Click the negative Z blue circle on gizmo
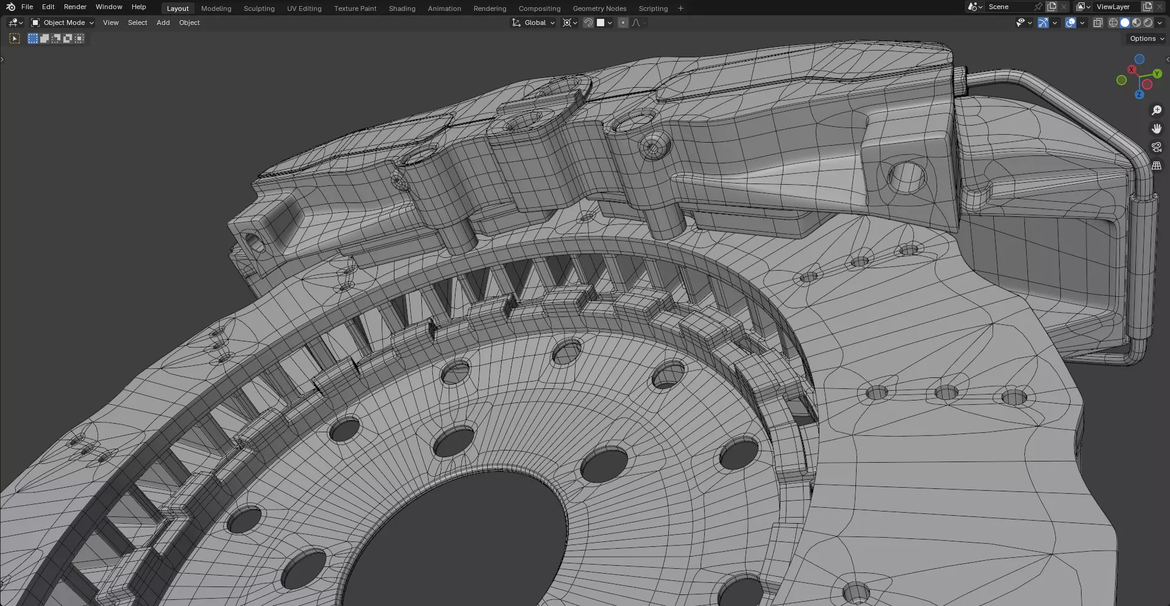 [x=1139, y=59]
